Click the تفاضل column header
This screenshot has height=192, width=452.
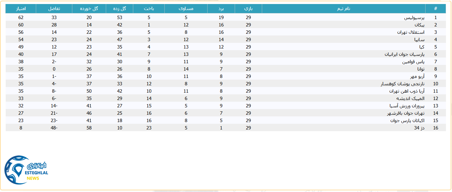[x=54, y=8]
